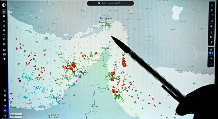Click the MarineTraffic logo icon
The height and width of the screenshot is (119, 218).
pyautogui.click(x=4, y=5)
